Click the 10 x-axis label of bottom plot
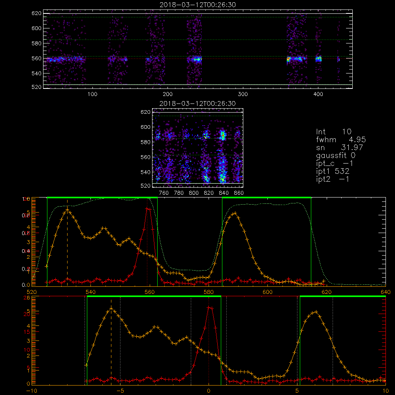The height and width of the screenshot is (395, 395). 386,391
